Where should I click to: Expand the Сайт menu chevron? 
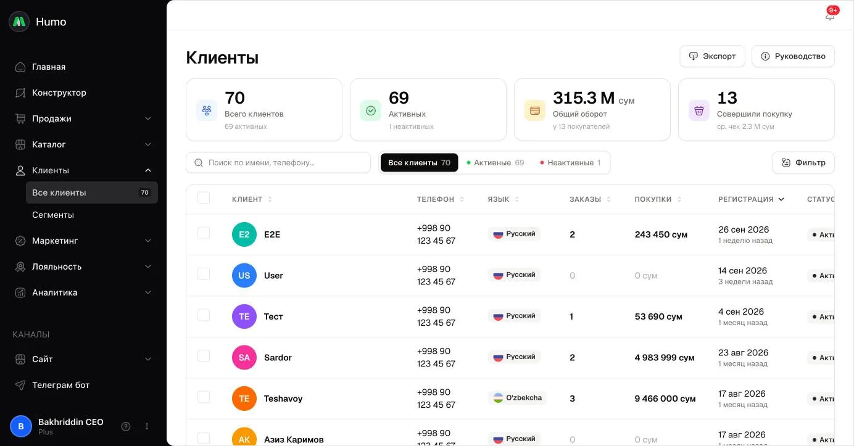coord(148,359)
